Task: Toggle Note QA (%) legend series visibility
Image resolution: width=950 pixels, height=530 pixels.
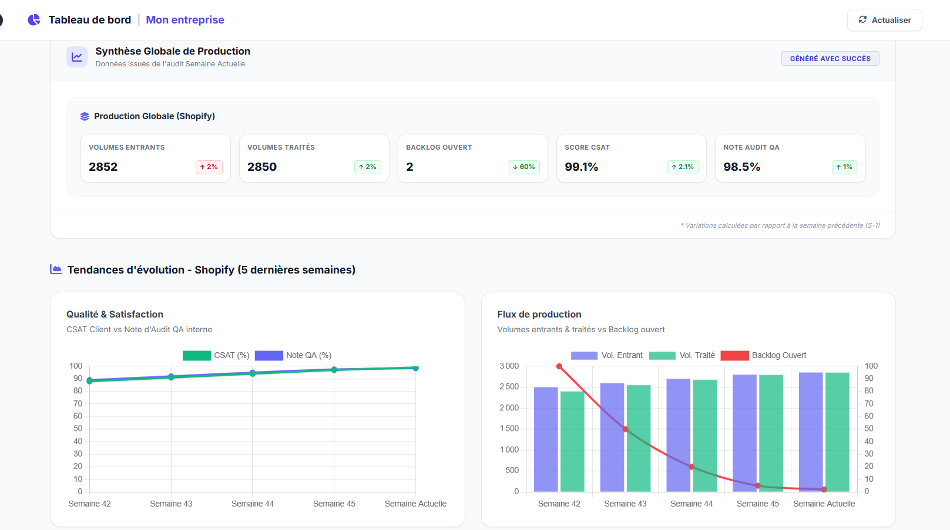Action: click(x=293, y=355)
